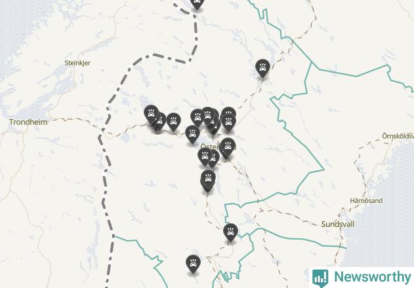The width and height of the screenshot is (414, 288).
Task: Click the Newsworthy brand text link
Action: point(373,277)
